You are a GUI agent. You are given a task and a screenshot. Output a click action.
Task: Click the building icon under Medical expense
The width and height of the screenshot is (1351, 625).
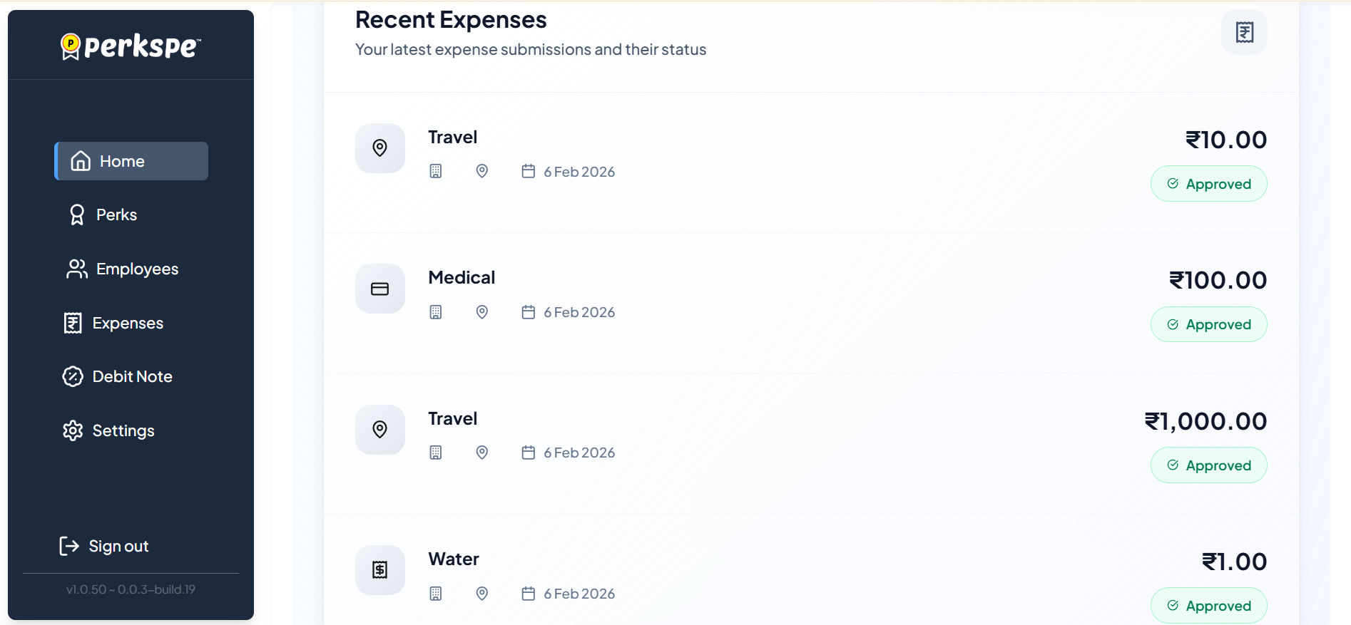pos(436,312)
